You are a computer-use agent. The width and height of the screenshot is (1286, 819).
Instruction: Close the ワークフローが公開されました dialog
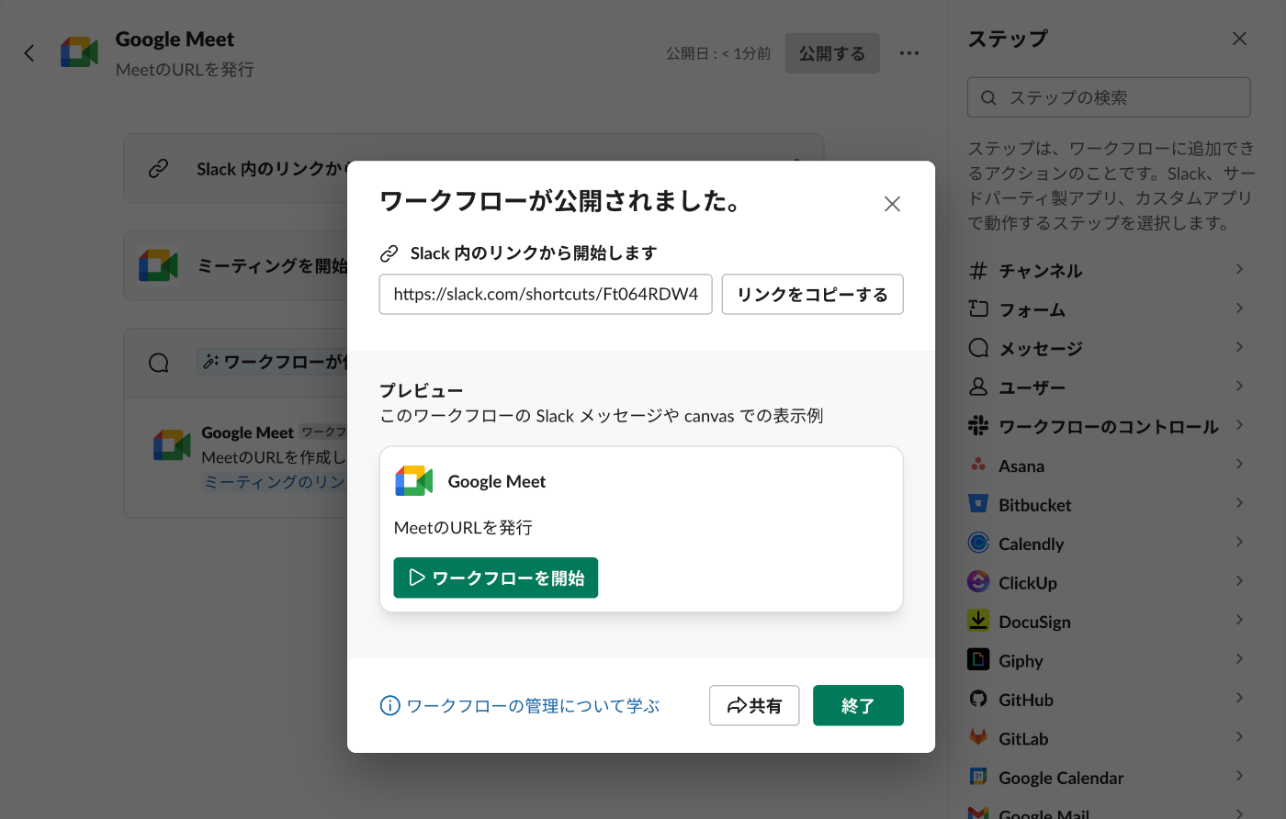892,204
